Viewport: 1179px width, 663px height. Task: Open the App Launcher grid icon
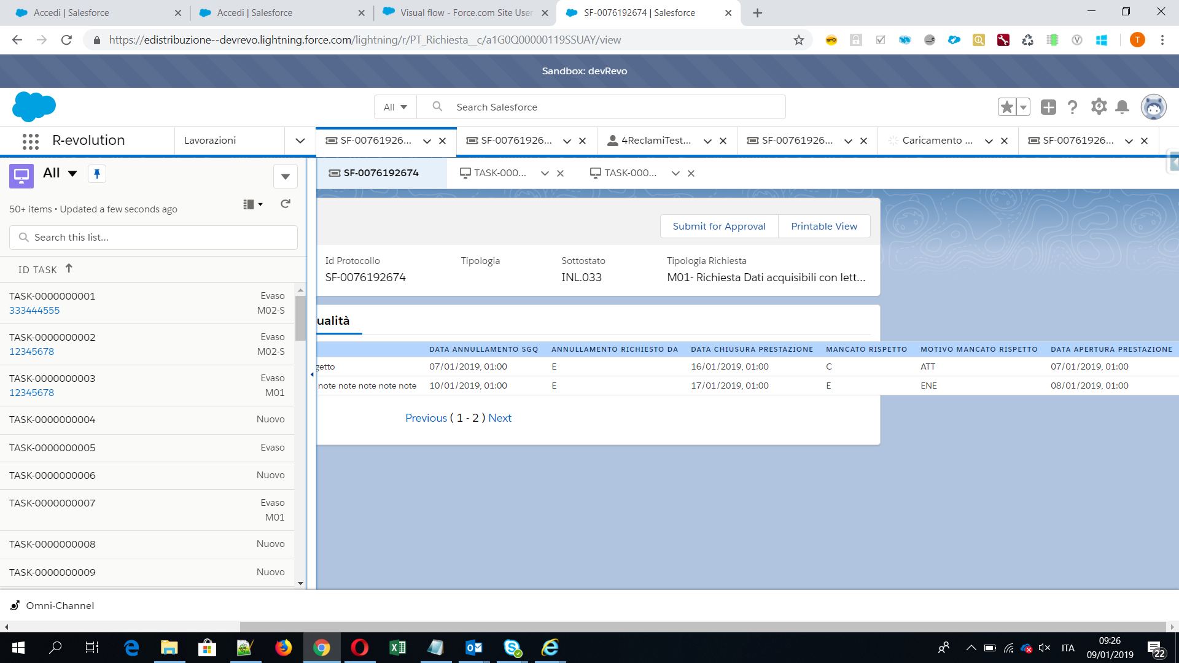(x=30, y=141)
